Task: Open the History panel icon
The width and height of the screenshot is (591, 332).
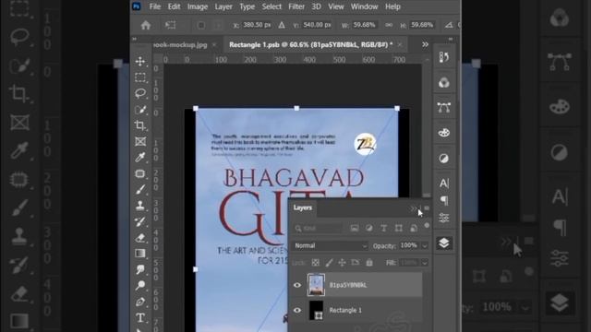Action: [x=444, y=57]
